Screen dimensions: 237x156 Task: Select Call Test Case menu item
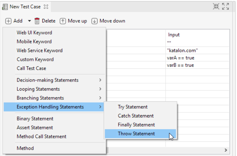tap(31, 68)
